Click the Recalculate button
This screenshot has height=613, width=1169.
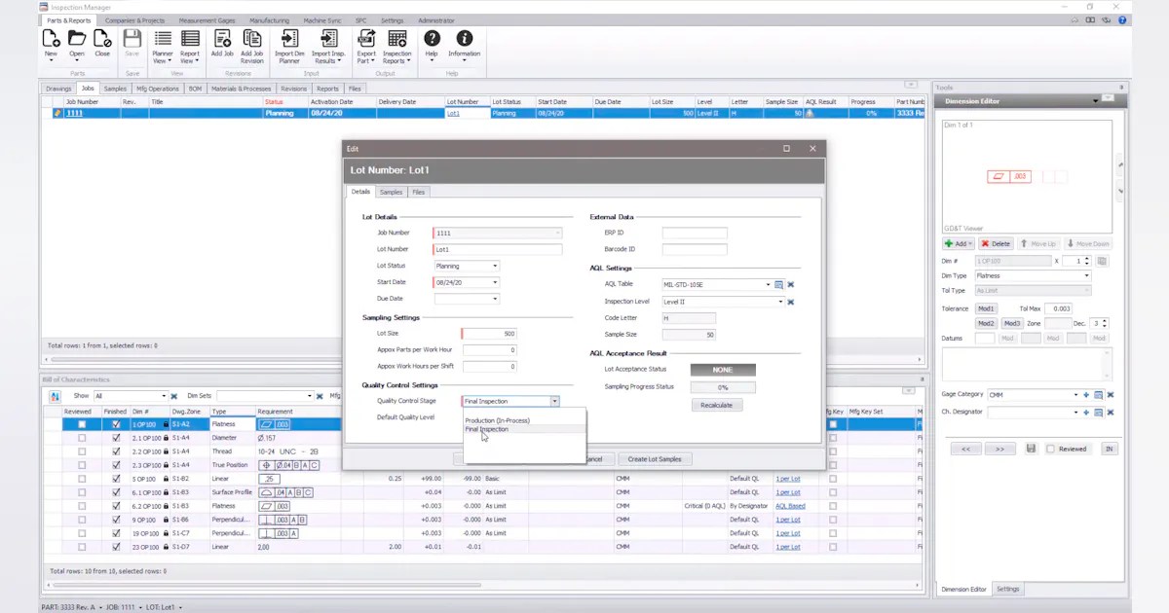tap(716, 405)
